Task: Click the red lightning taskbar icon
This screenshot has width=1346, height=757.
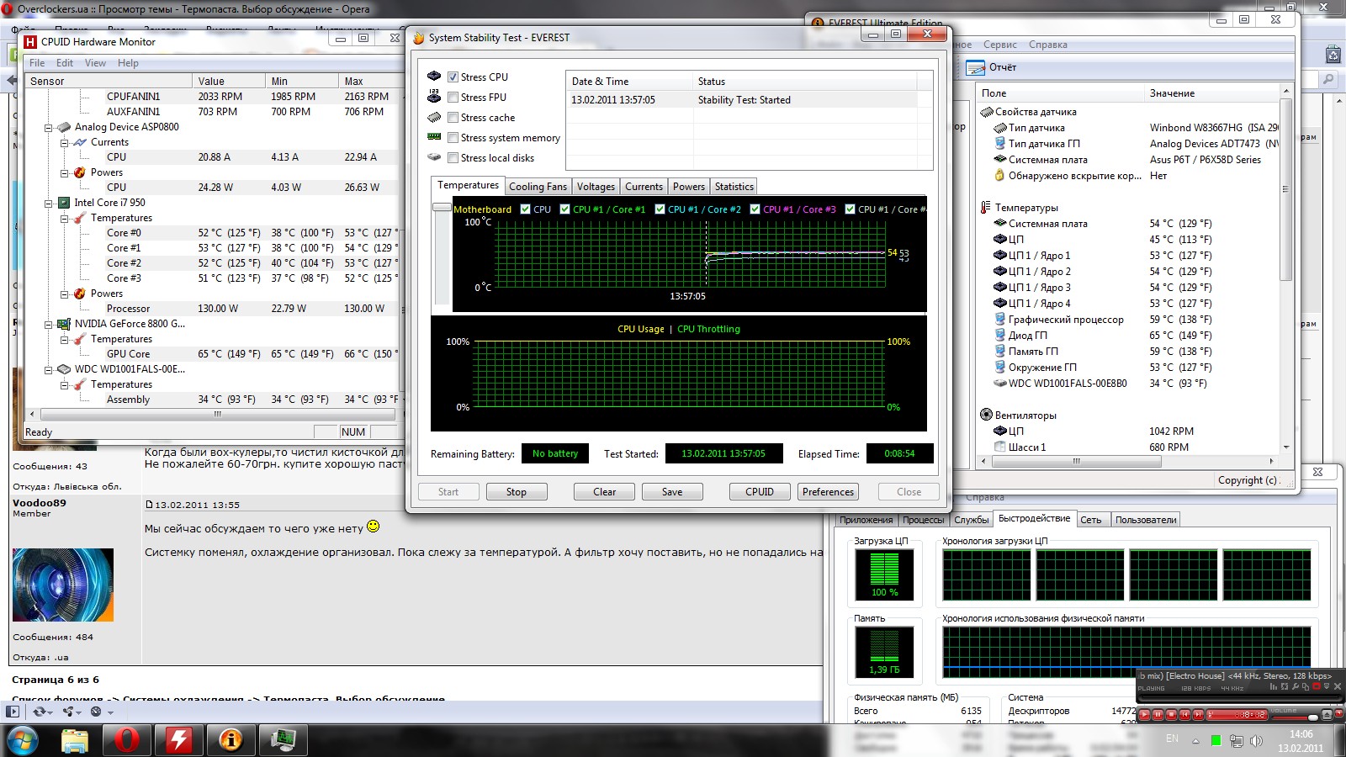Action: click(178, 739)
